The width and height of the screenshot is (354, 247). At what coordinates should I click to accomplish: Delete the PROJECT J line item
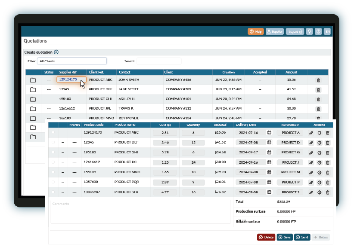328,162
